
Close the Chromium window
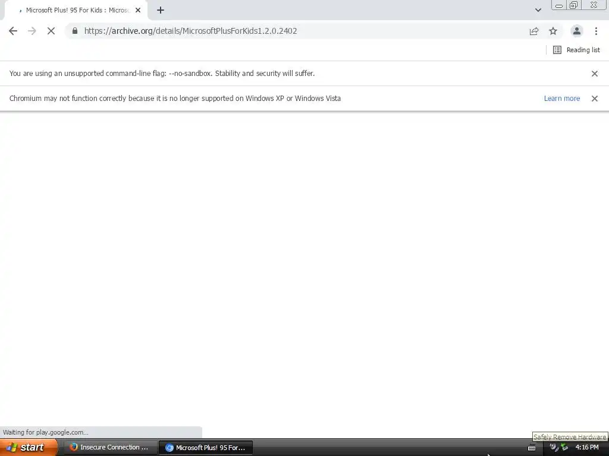pyautogui.click(x=594, y=5)
